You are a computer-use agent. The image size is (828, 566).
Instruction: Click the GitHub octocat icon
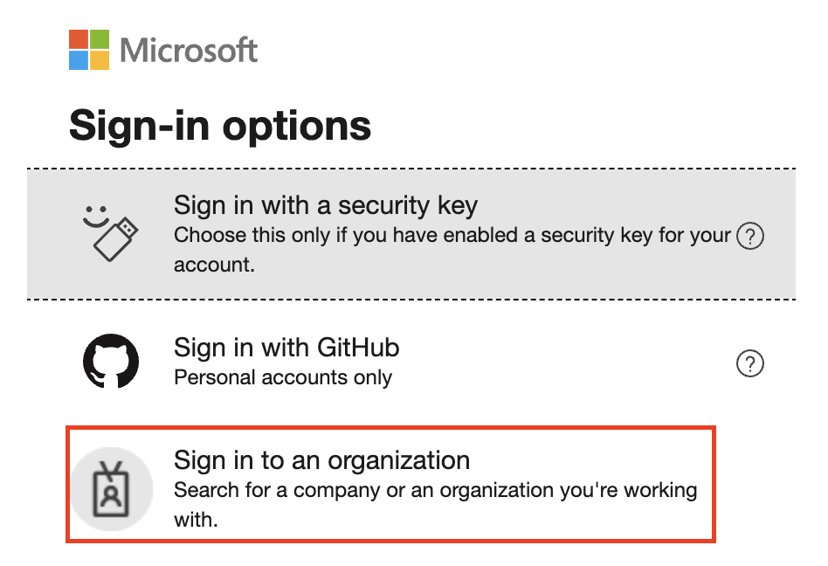click(x=112, y=361)
